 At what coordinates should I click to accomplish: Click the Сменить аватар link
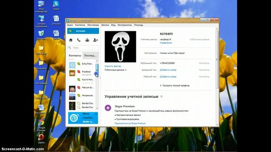pos(113,66)
